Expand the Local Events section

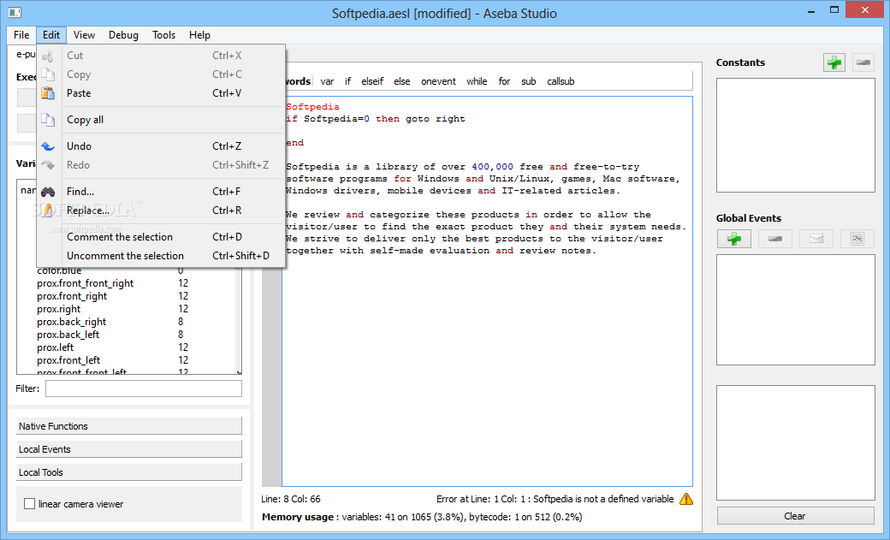(x=129, y=449)
